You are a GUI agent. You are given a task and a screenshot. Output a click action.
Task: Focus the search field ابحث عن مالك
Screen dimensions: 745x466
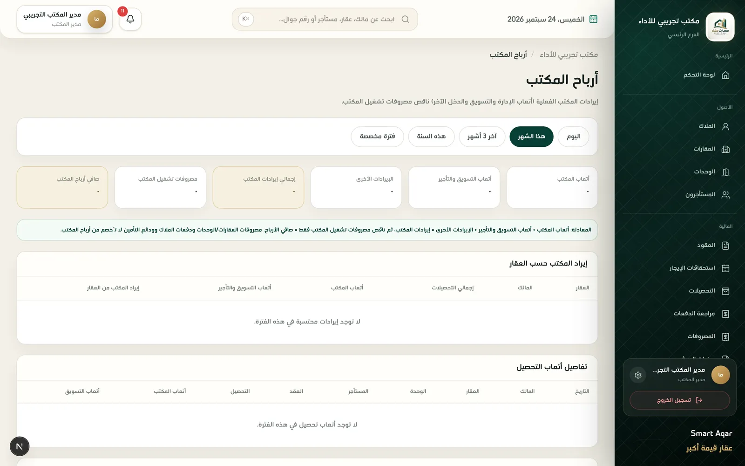point(325,19)
